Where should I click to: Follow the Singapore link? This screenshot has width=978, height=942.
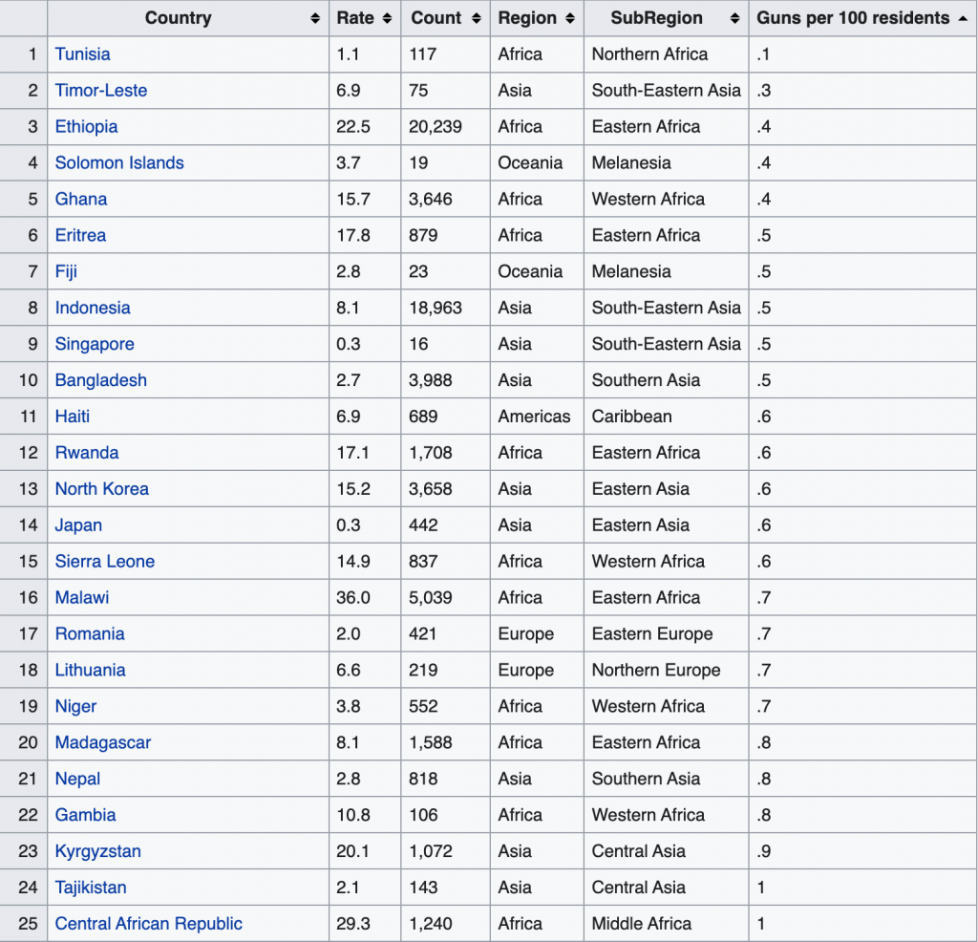[95, 344]
